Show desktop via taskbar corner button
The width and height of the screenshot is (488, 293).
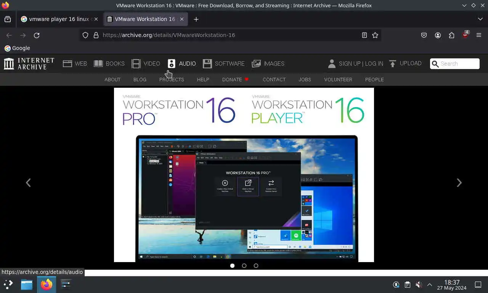(478, 285)
